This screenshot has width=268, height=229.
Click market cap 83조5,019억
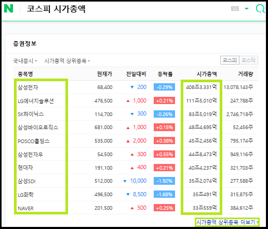(x=203, y=114)
